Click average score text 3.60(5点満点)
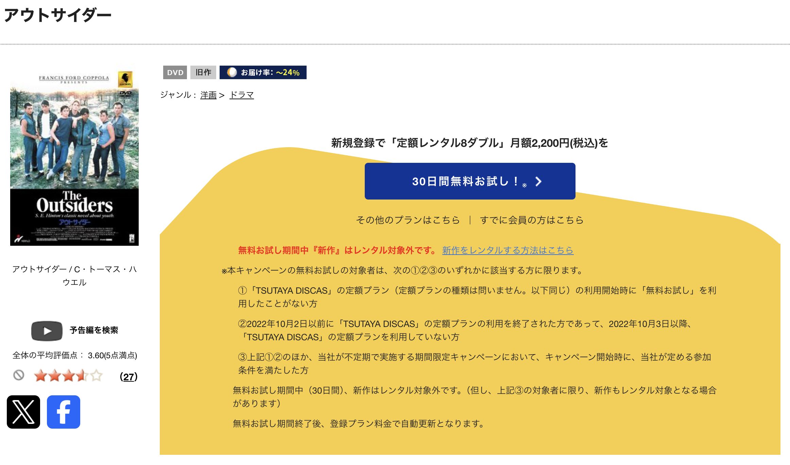 113,356
